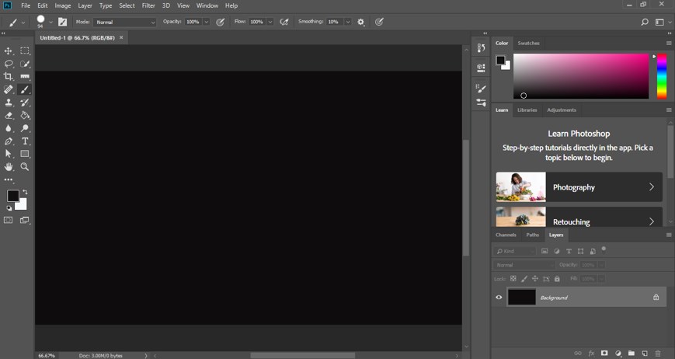Select the Rectangle shape tool
This screenshot has height=359, width=675.
25,154
